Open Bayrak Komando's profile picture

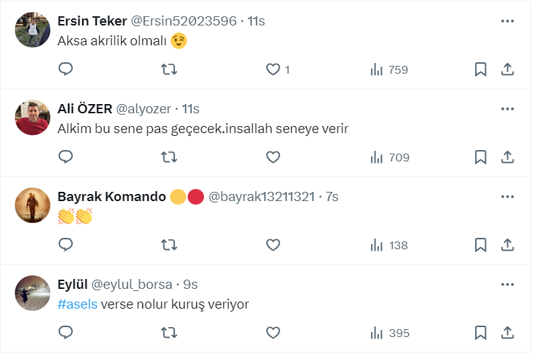pyautogui.click(x=32, y=205)
